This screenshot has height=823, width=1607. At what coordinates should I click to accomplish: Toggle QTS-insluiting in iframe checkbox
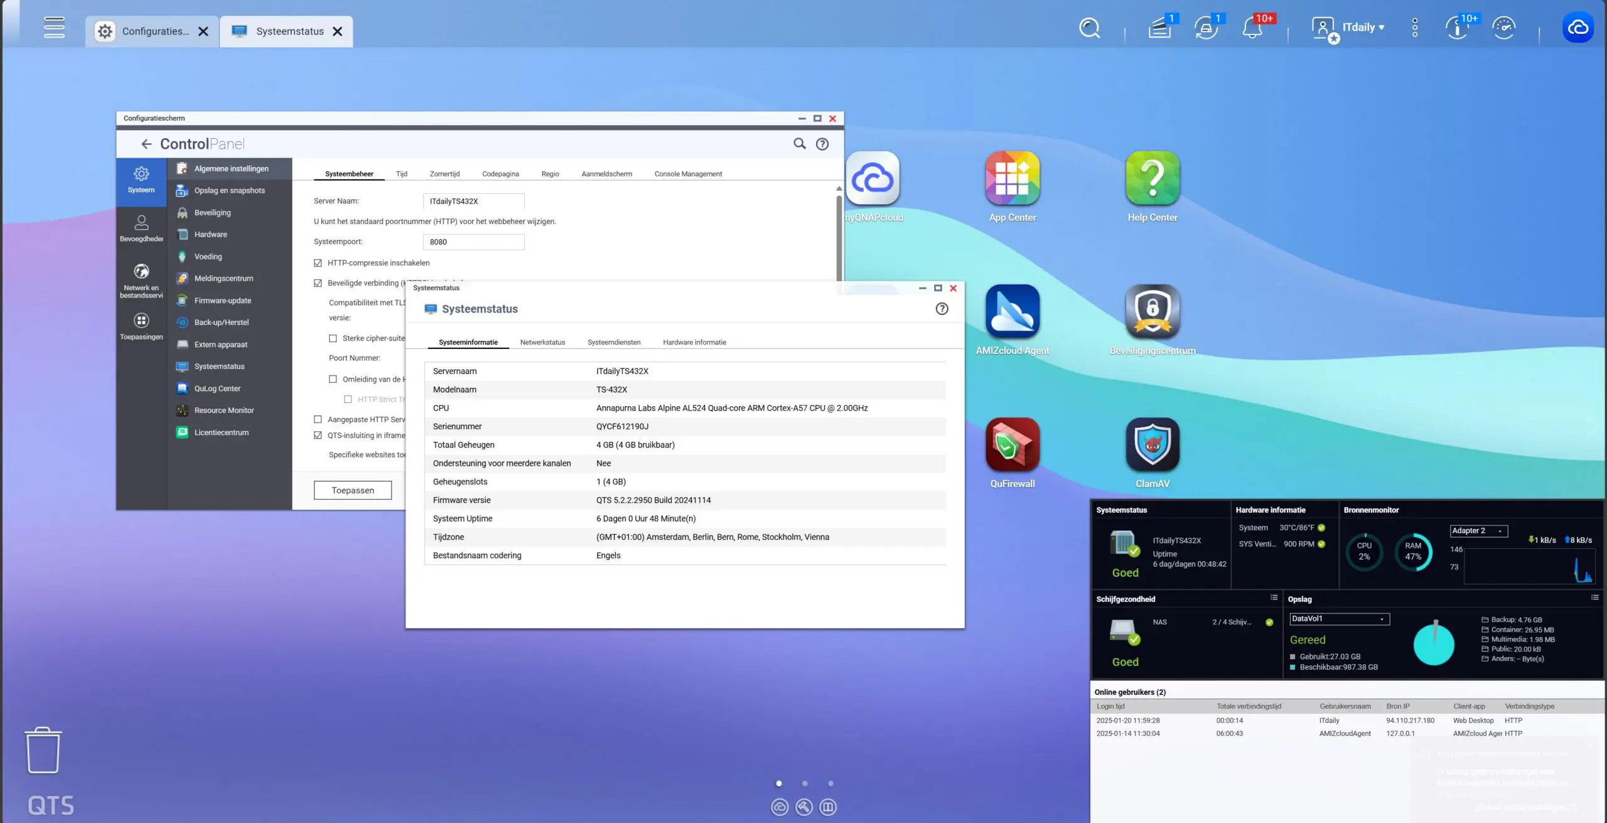(x=318, y=435)
